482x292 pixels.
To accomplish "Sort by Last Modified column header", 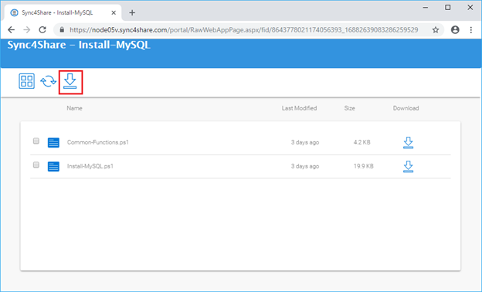I will click(299, 108).
